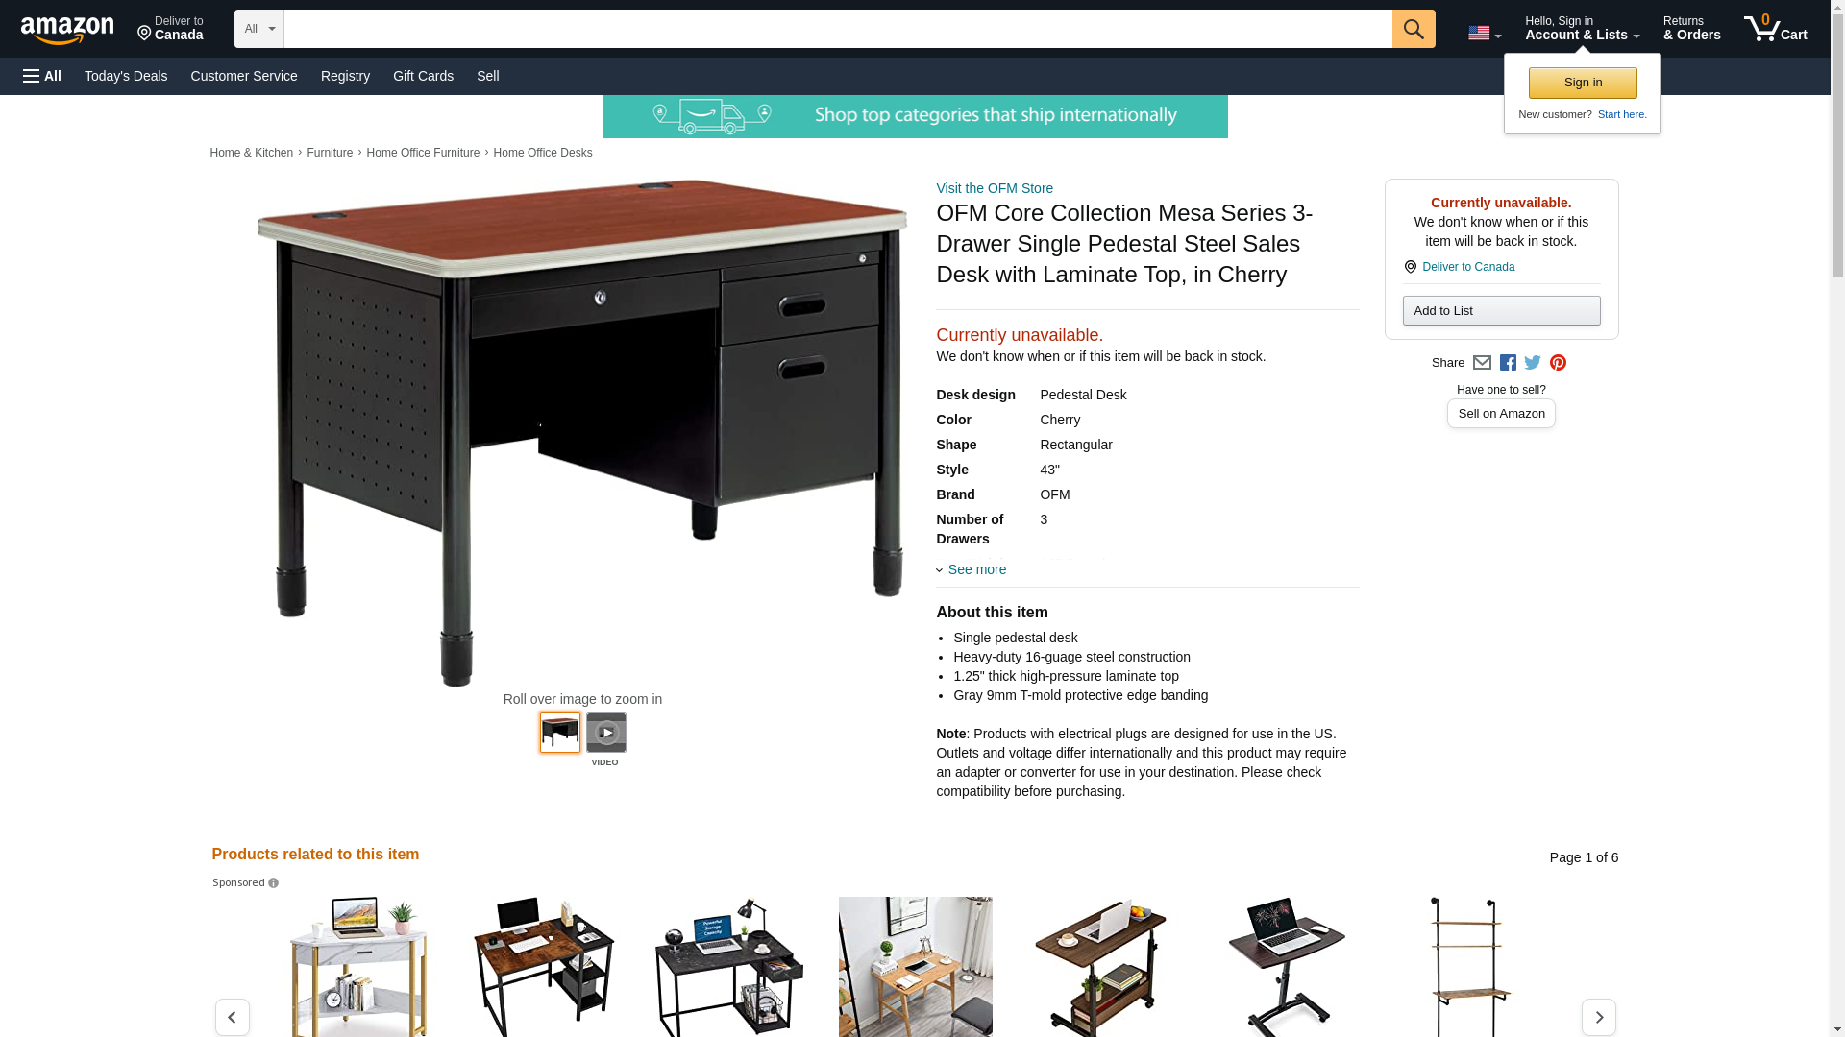Image resolution: width=1845 pixels, height=1037 pixels.
Task: Advance related products carousel to next page
Action: (x=1598, y=1017)
